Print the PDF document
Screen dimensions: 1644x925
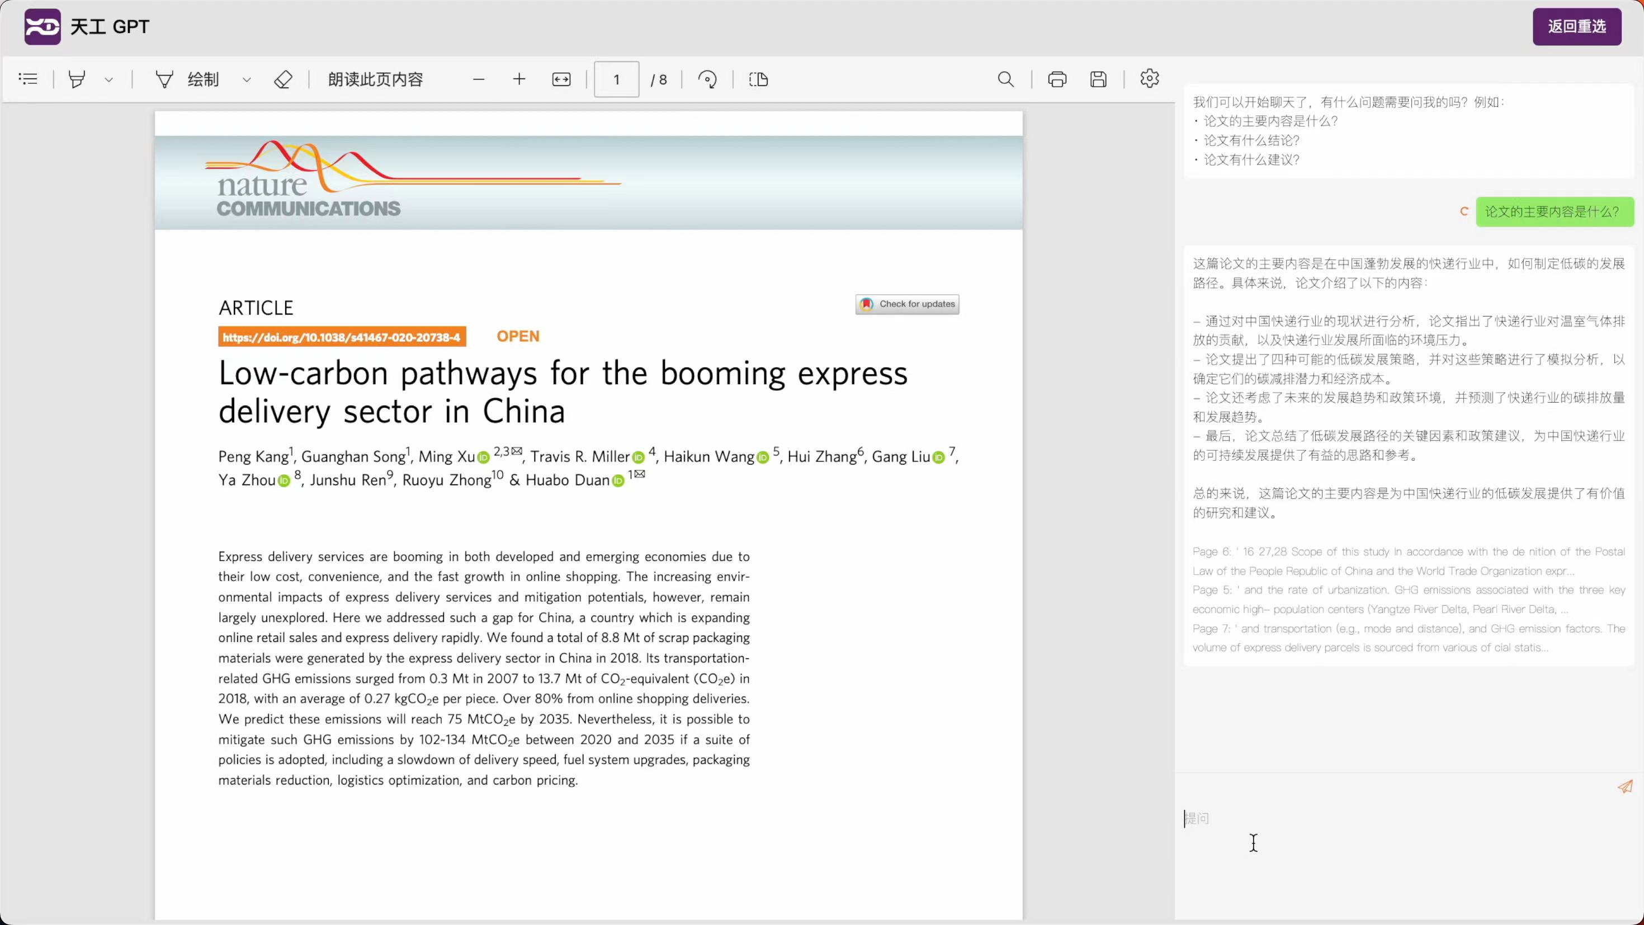tap(1057, 79)
